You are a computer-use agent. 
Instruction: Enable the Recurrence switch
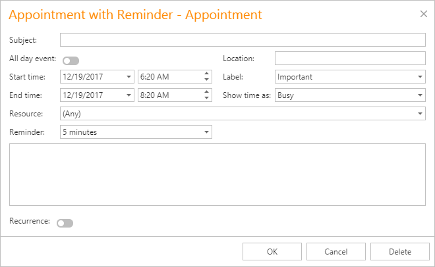(x=65, y=223)
